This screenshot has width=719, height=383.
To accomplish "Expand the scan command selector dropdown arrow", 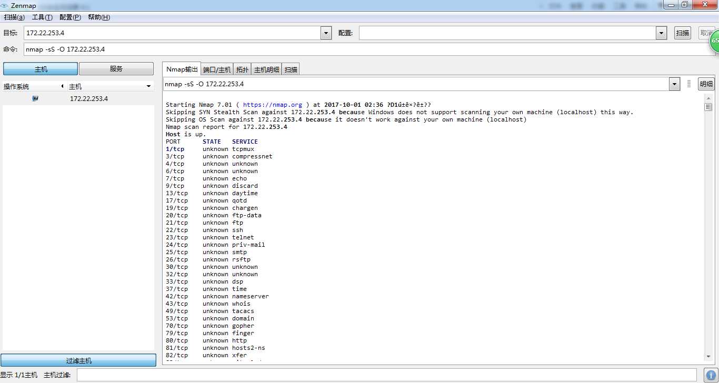I will [x=674, y=84].
